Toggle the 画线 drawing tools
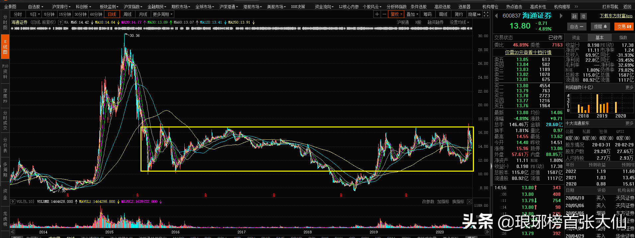The height and width of the screenshot is (238, 635). tap(443, 14)
